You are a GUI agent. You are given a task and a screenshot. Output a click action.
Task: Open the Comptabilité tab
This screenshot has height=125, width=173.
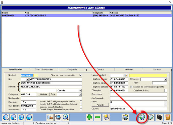click(72, 69)
